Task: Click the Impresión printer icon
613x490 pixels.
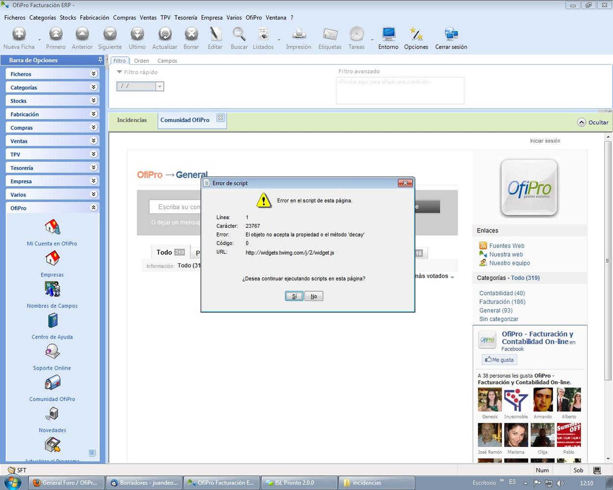Action: 299,34
